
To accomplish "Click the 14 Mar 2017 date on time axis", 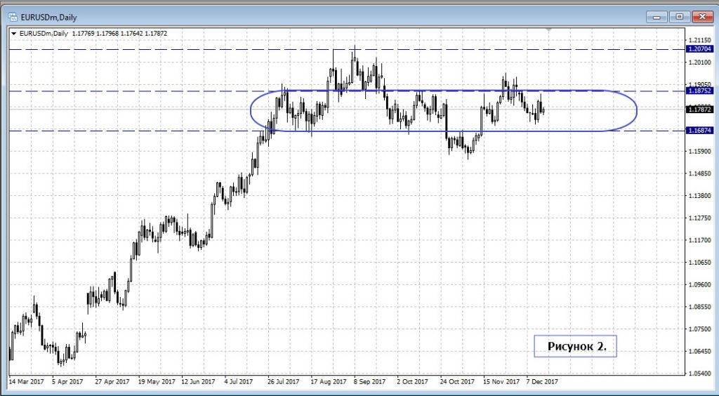I will point(27,382).
